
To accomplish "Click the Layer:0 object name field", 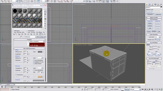I will click(153, 7).
